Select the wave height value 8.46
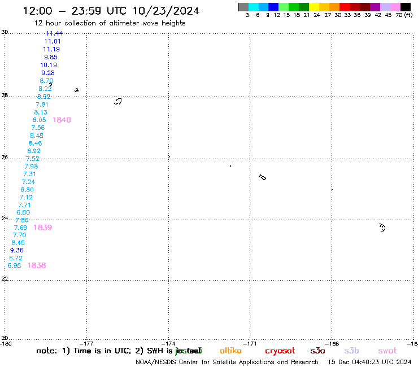Viewport: 418px width, 367px height. 35,143
